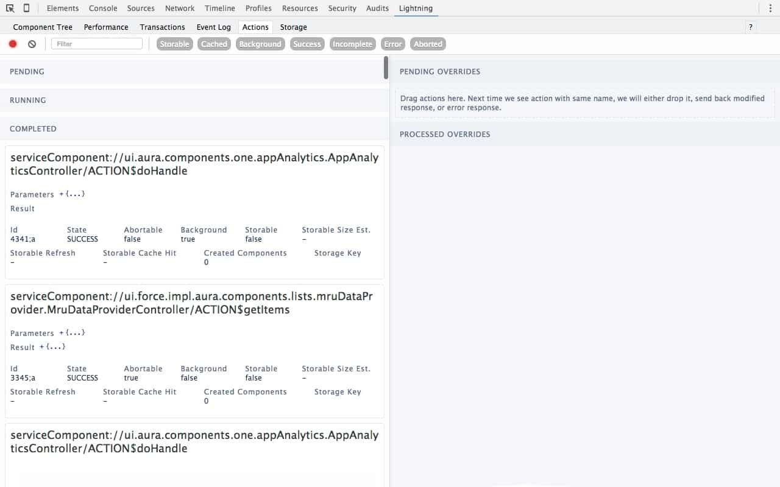780x487 pixels.
Task: Go to the Profiles panel
Action: pos(258,9)
